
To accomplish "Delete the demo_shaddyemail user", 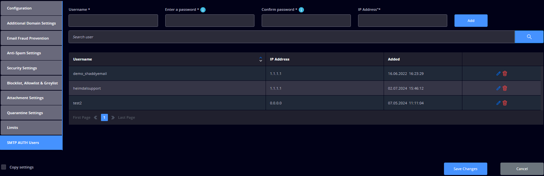I will click(505, 74).
